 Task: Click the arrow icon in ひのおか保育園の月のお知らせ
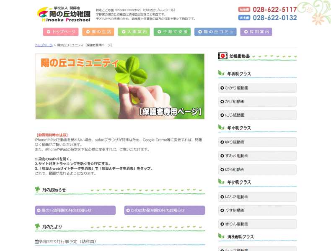pos(128,210)
